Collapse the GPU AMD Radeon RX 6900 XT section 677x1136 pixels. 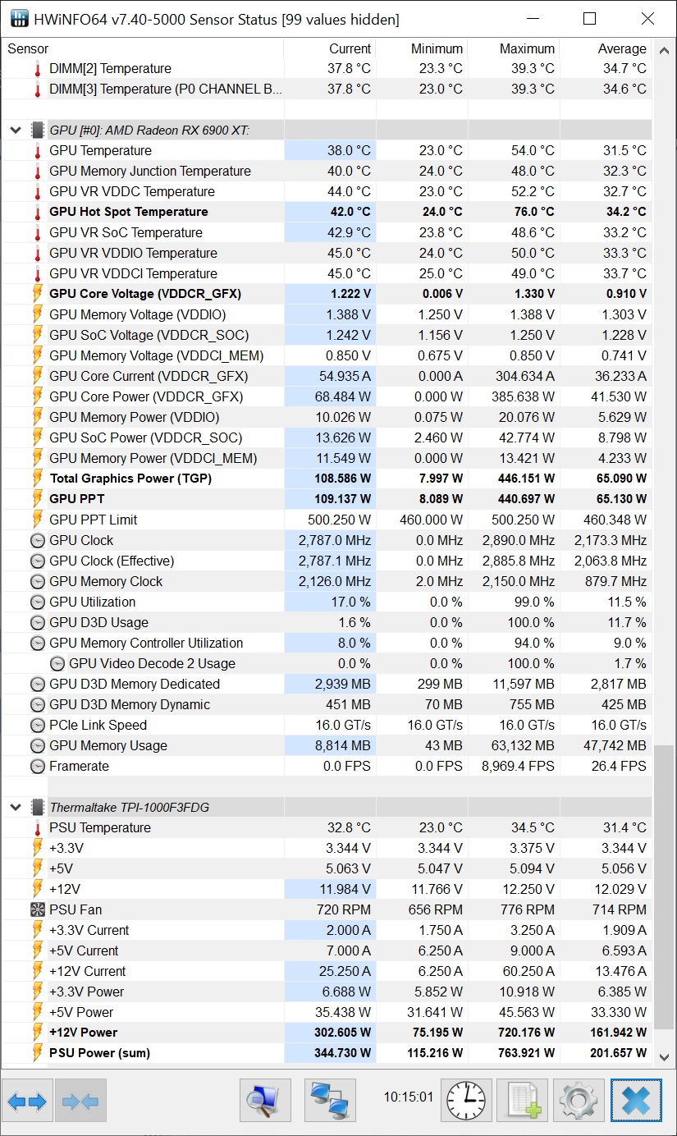tap(15, 130)
